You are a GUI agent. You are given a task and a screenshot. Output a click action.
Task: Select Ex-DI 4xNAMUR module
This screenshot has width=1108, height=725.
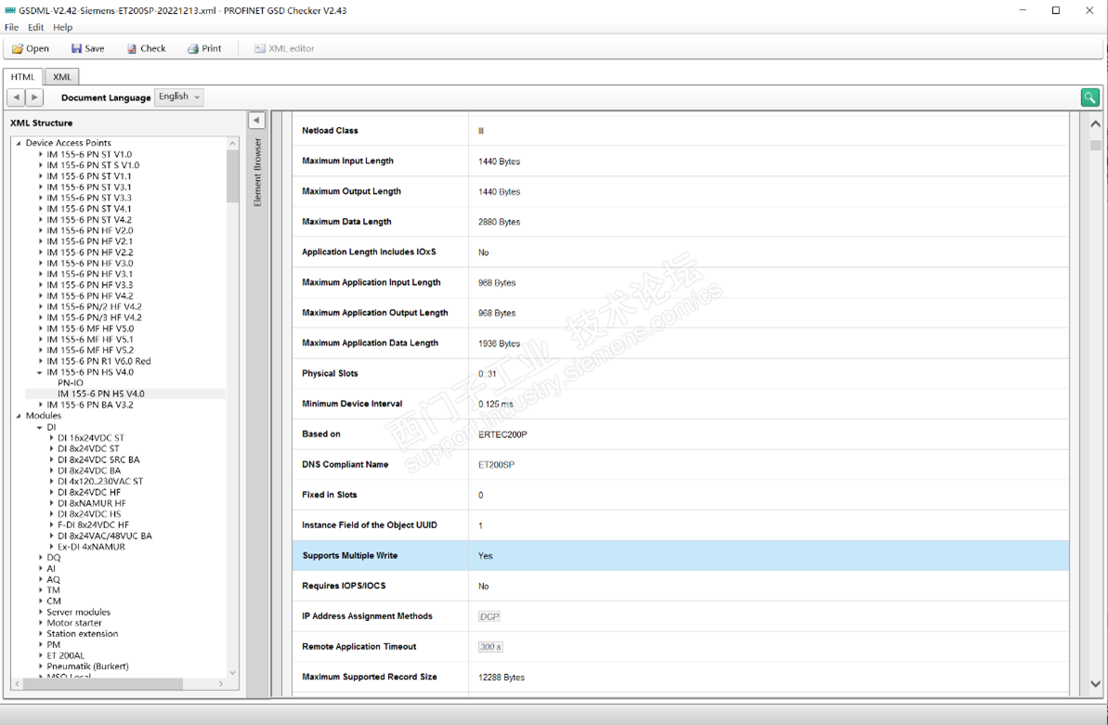[91, 547]
